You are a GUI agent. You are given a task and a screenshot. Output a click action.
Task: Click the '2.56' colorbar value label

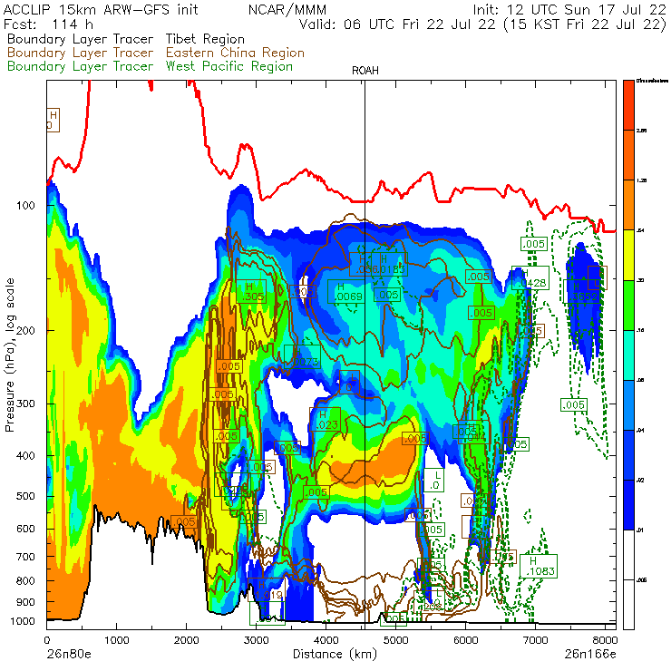coord(640,131)
